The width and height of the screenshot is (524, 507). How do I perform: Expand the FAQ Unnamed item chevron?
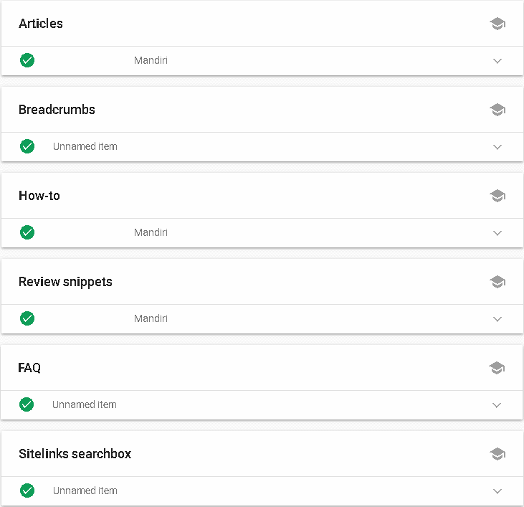497,405
